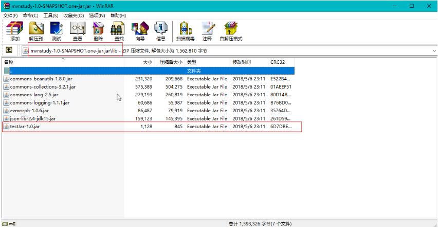The image size is (438, 228).
Task: Select the commons-collections-3.2.1.jar file name
Action: pyautogui.click(x=43, y=87)
